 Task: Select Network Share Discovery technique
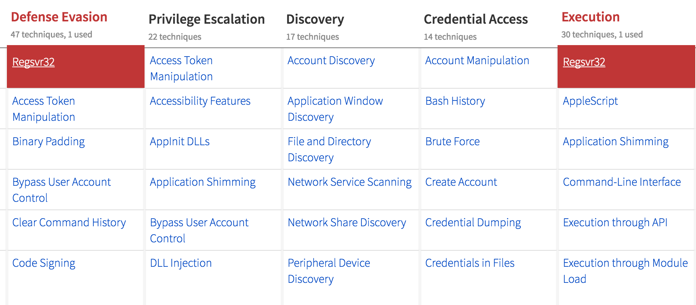point(347,222)
